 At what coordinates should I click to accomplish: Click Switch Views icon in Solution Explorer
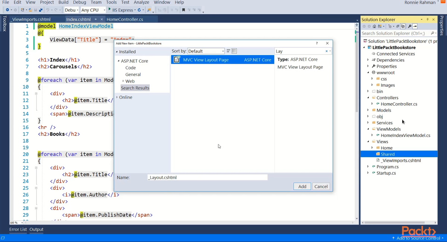point(380,26)
